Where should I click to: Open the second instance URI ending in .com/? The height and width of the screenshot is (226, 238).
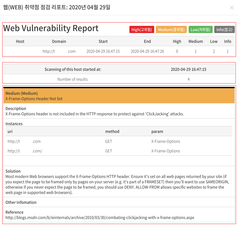25,151
